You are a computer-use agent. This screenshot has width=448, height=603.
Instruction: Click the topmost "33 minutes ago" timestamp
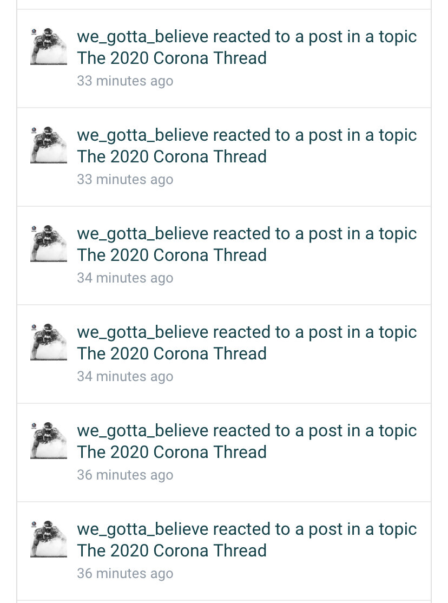click(x=125, y=81)
